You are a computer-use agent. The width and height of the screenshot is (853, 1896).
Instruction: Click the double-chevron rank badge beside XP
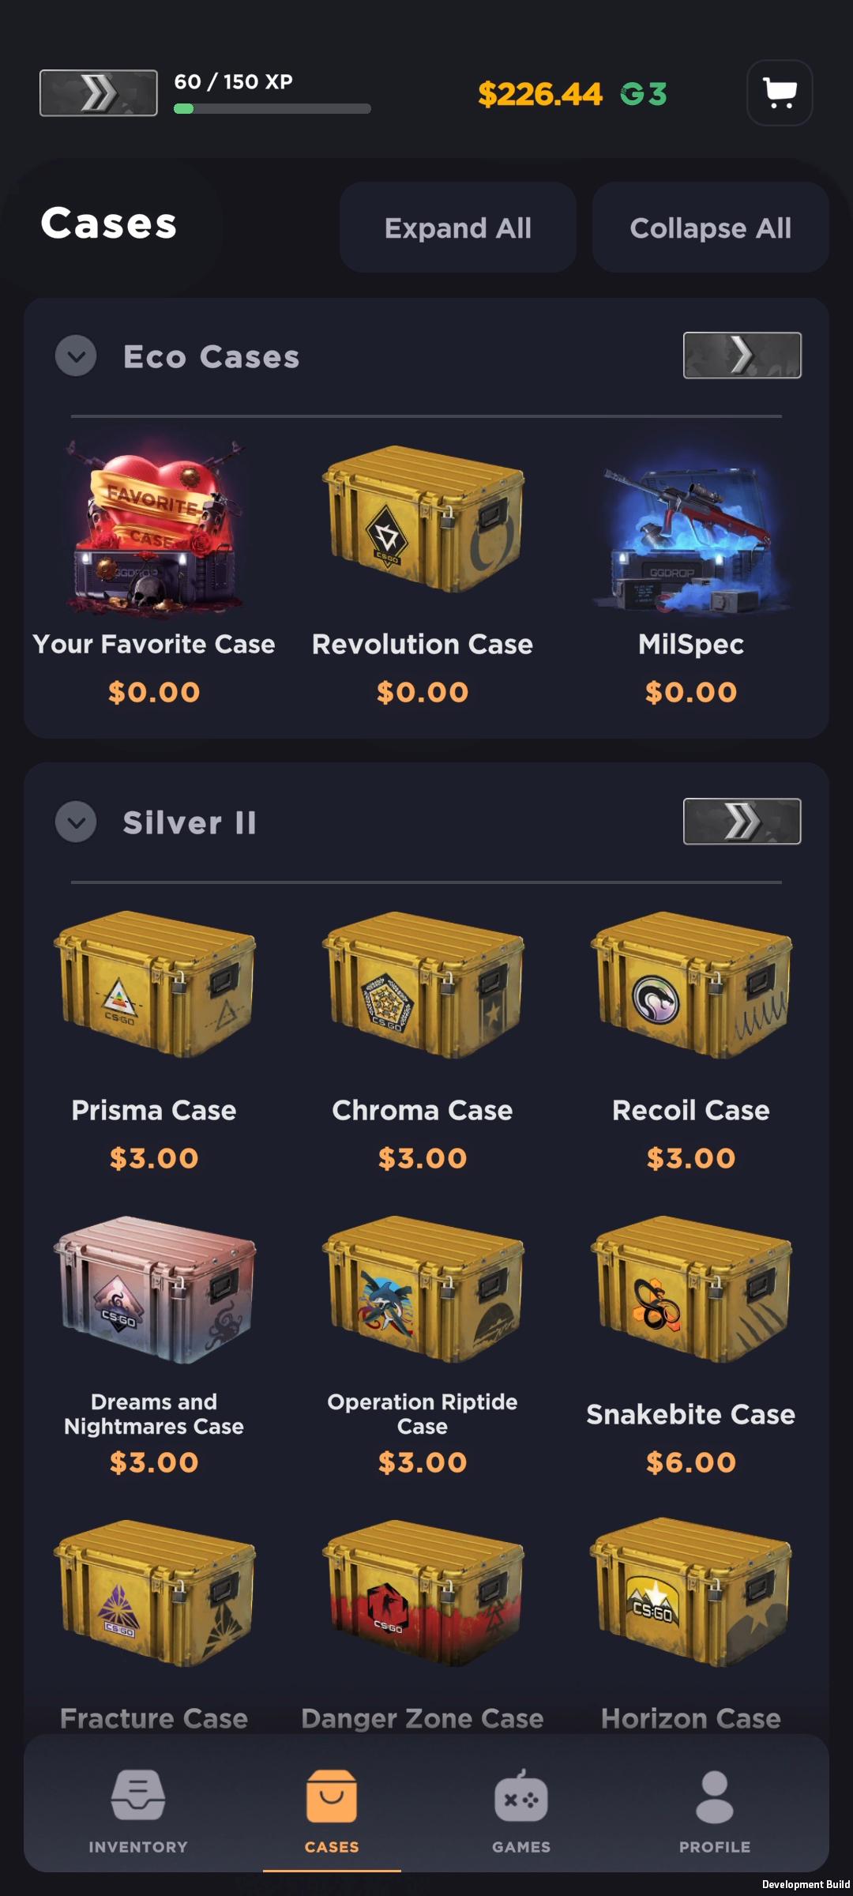tap(99, 93)
